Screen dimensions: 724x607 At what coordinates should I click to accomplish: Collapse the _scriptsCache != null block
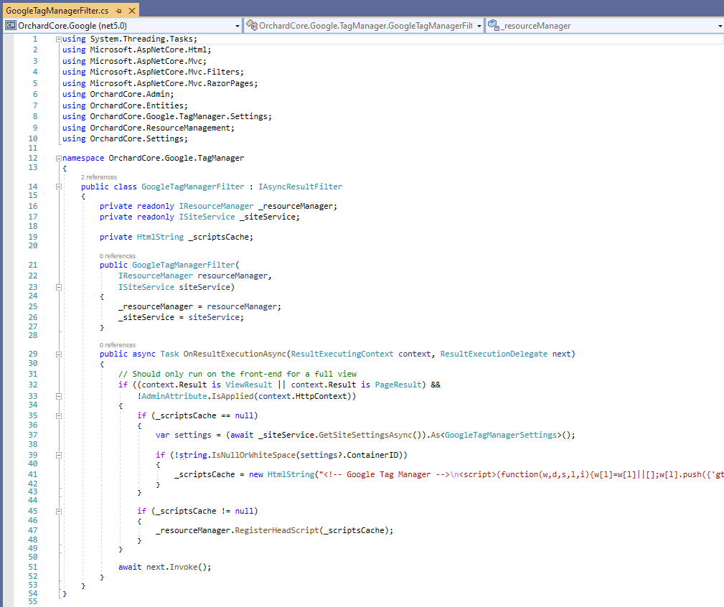pos(59,512)
